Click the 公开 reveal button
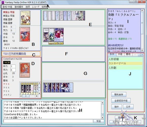This screenshot has width=147, height=127. [128, 107]
